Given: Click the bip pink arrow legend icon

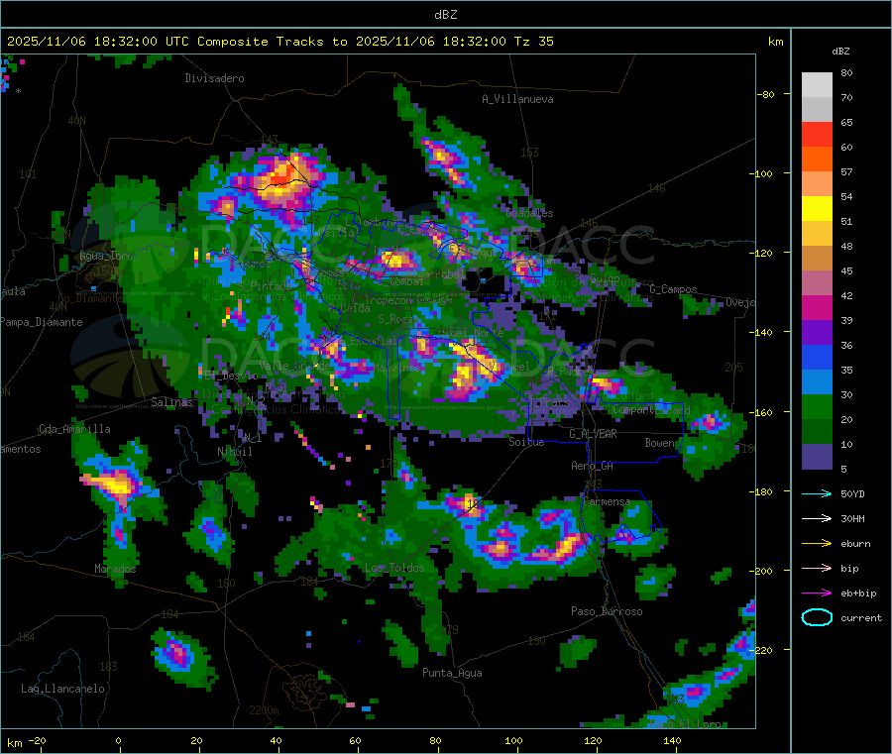Looking at the screenshot, I should point(817,568).
